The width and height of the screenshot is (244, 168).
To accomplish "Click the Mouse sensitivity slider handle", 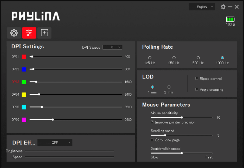I will [182, 117].
